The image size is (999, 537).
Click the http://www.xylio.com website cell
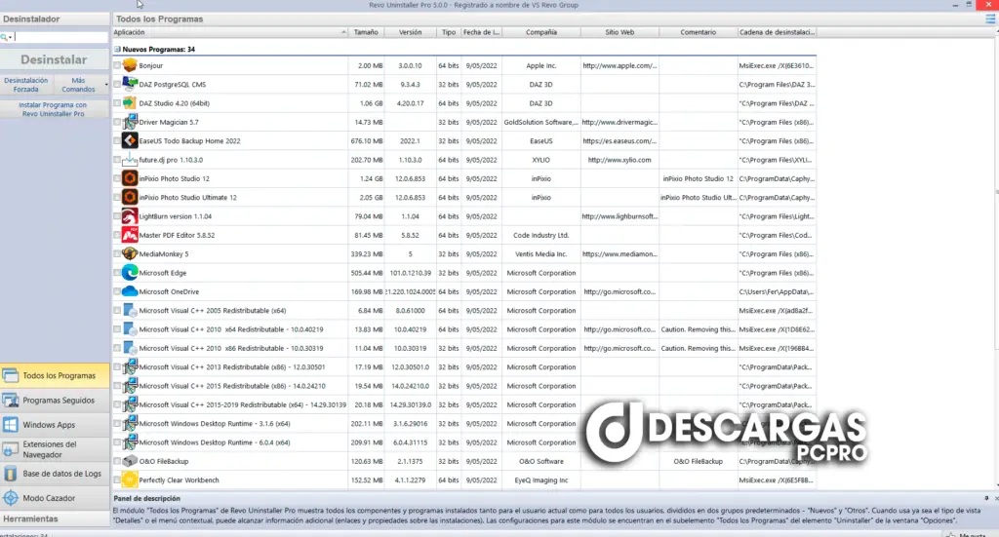(x=619, y=160)
